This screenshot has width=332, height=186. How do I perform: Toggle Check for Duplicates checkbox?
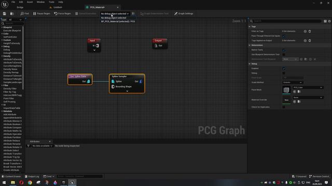(284, 107)
